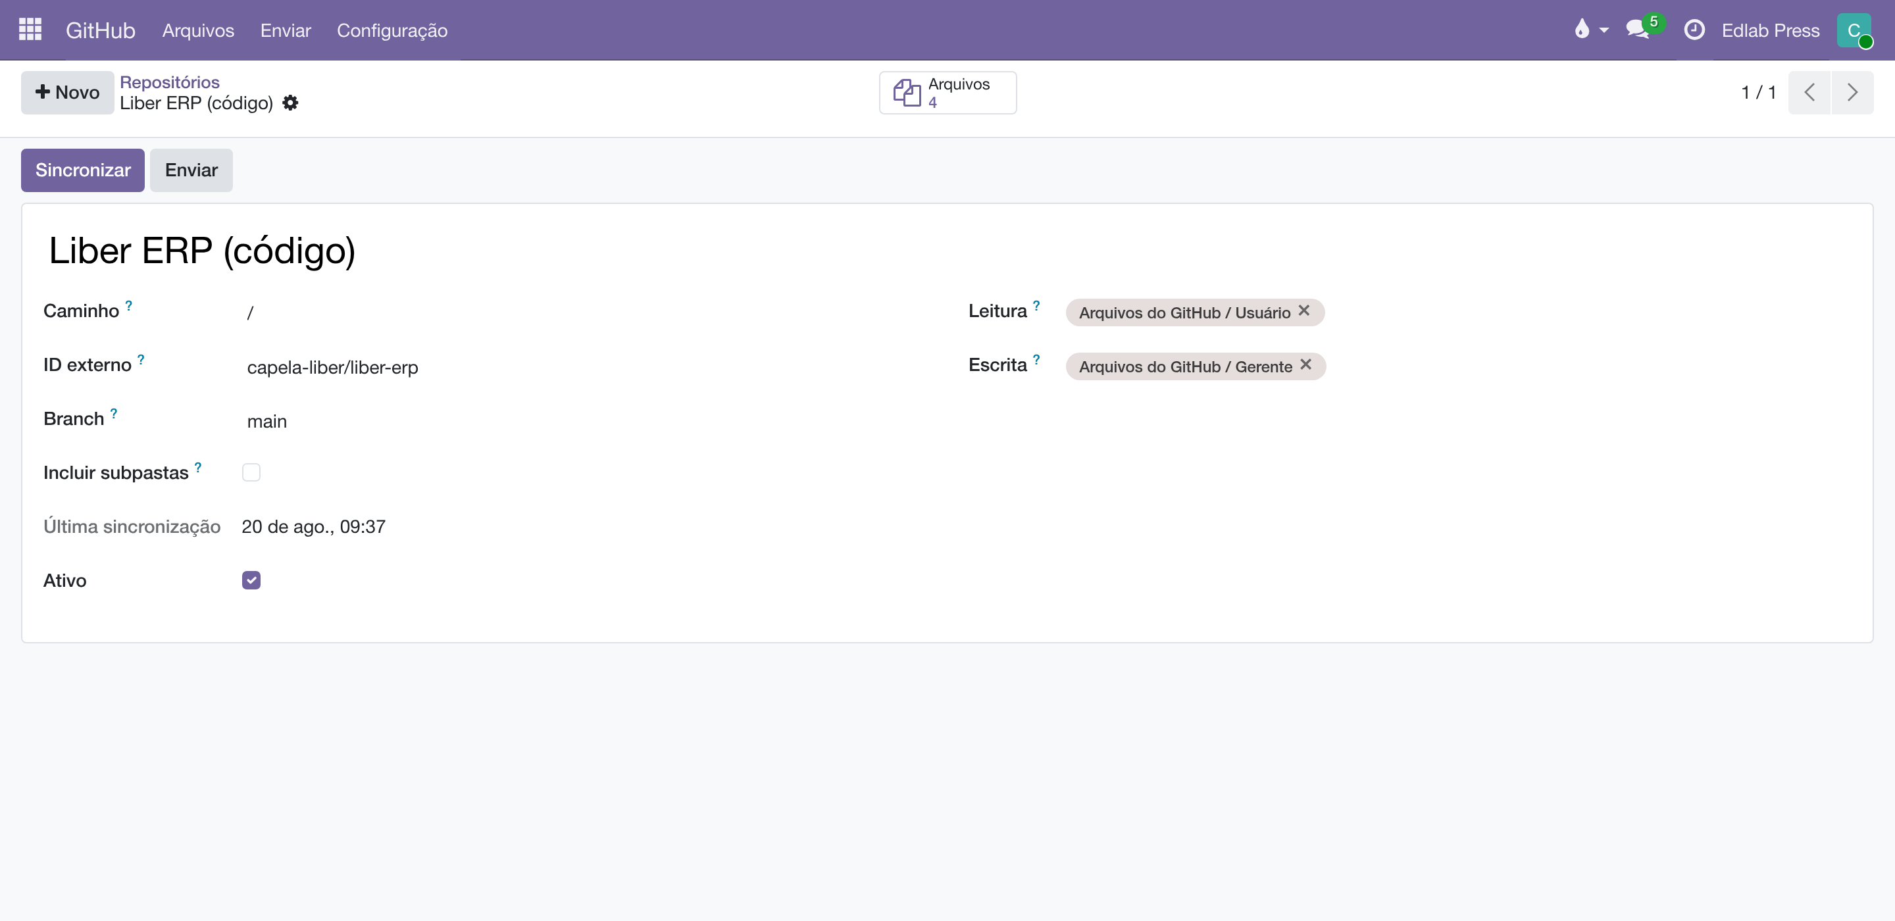The image size is (1895, 921).
Task: Click the GitHub app title
Action: (x=100, y=30)
